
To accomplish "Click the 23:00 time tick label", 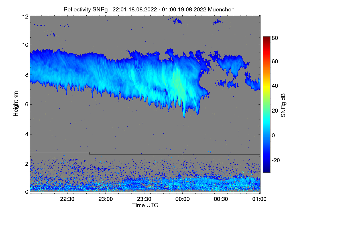I will click(x=106, y=199).
